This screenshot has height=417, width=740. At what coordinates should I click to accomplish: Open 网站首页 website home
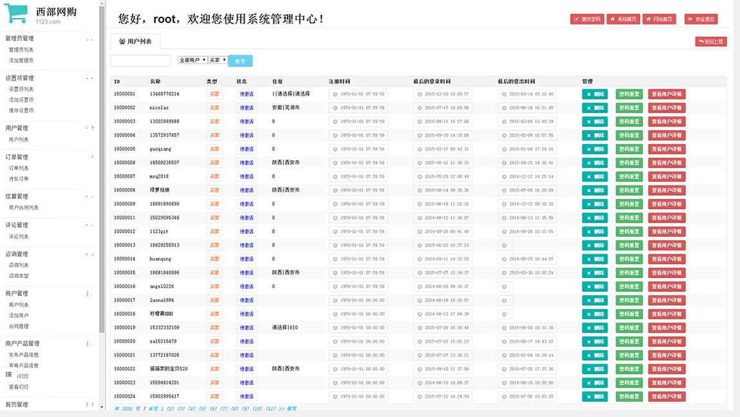tap(659, 19)
